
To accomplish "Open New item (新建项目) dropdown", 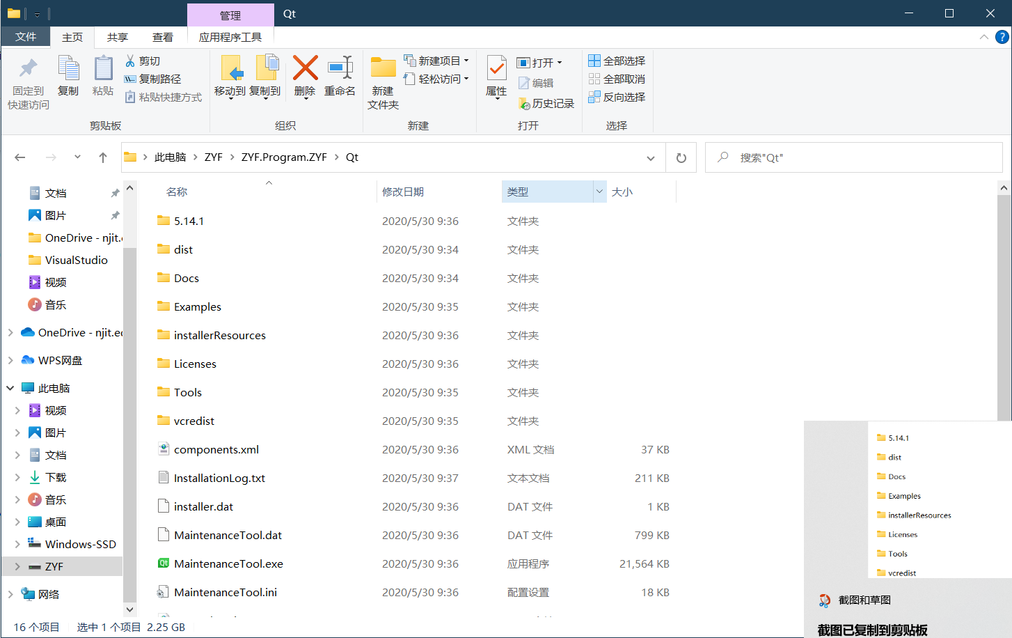I will (436, 61).
